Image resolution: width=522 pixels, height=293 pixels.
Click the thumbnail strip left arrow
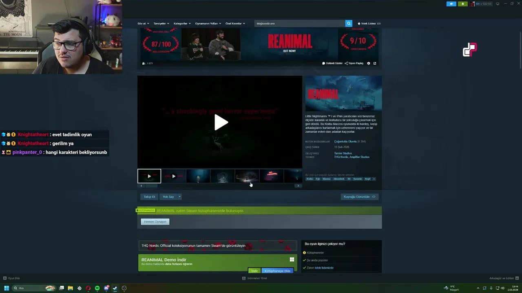coord(142,186)
